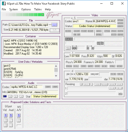Open the info link in Resizing section
Image resolution: width=128 pixels, height=132 pixels.
click(120, 94)
